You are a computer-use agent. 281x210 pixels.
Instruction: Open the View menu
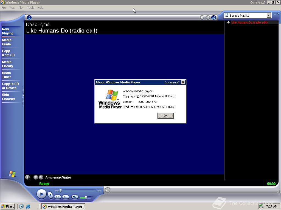tap(12, 8)
